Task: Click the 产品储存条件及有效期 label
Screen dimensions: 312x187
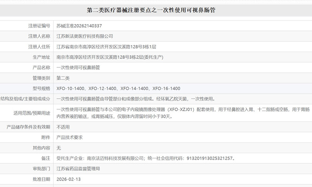Action: tap(28, 127)
